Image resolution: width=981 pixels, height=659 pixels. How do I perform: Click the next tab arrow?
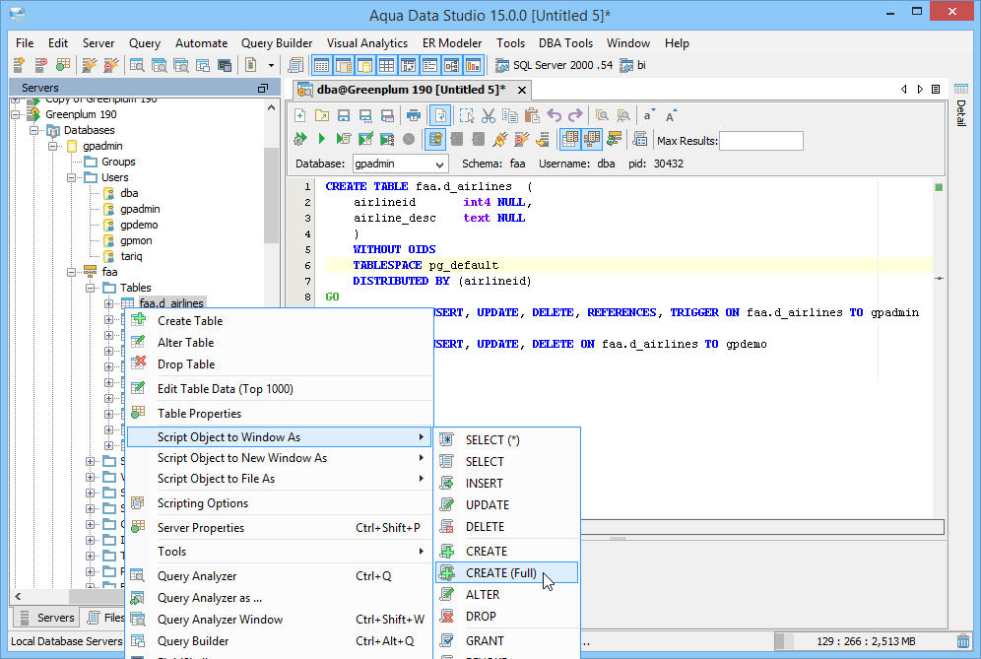pyautogui.click(x=920, y=90)
